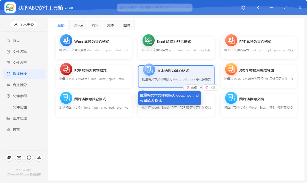Open the PDF category tab
Screen dimensions: 307x183
pyautogui.click(x=95, y=25)
